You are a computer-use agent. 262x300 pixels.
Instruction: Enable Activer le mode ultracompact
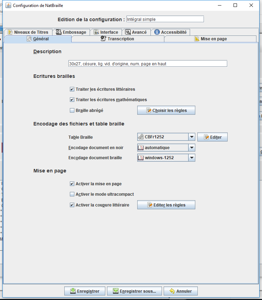pyautogui.click(x=72, y=194)
